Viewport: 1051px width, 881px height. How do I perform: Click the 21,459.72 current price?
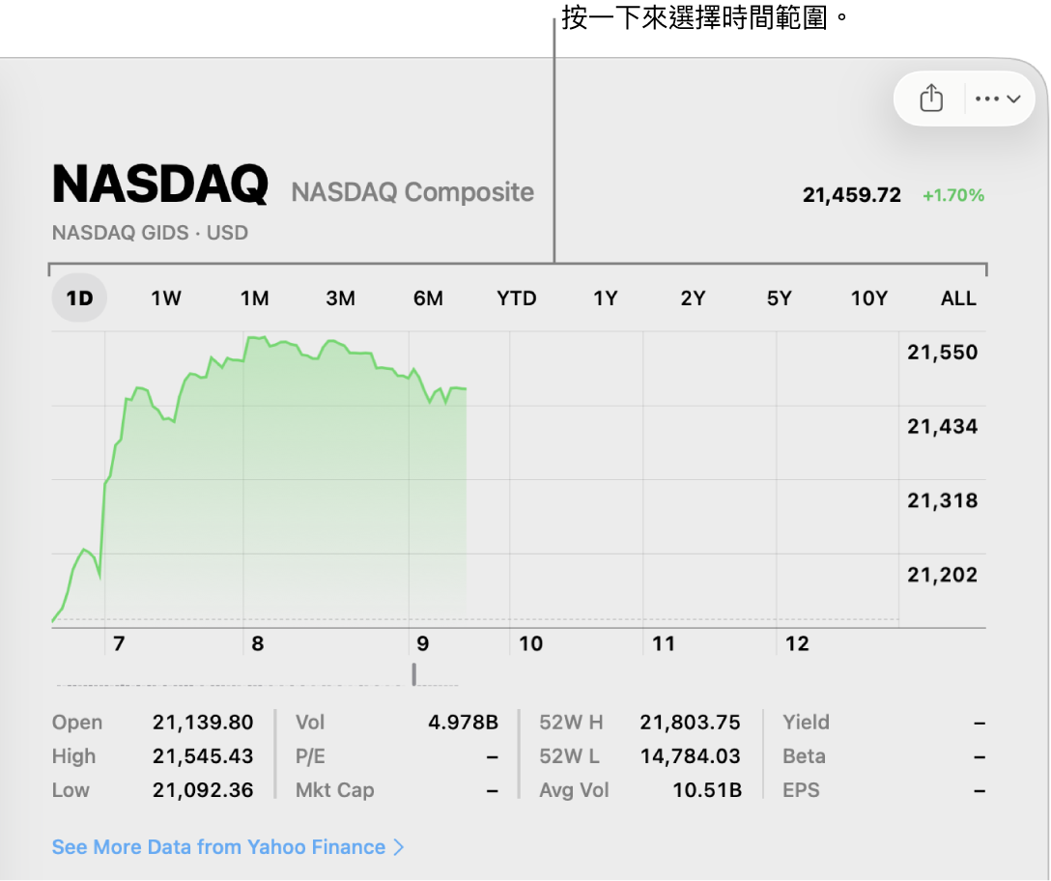(x=851, y=195)
